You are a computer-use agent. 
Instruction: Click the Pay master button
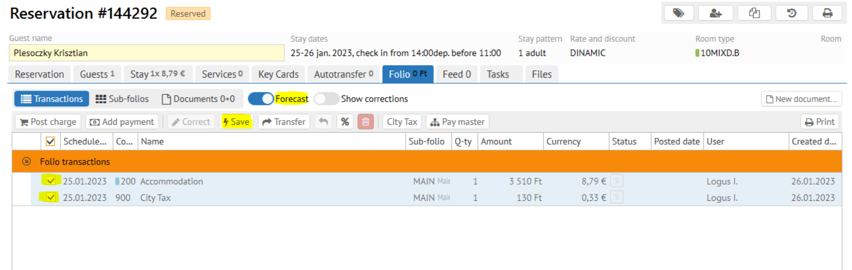[x=457, y=122]
